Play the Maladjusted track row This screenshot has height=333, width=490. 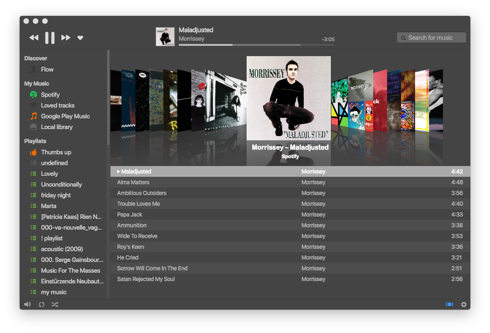click(x=290, y=172)
